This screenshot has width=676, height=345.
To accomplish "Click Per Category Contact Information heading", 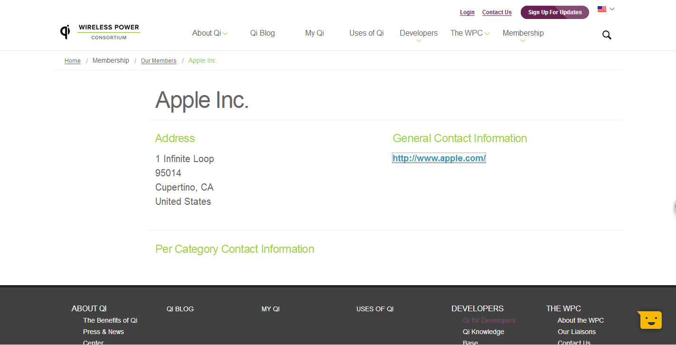I will coord(235,249).
